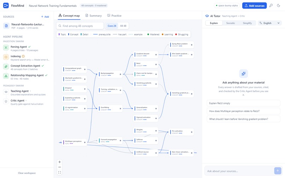Viewport: 285px width, 178px height.
Task: Select the Artificial neuron node
Action: [x=146, y=153]
